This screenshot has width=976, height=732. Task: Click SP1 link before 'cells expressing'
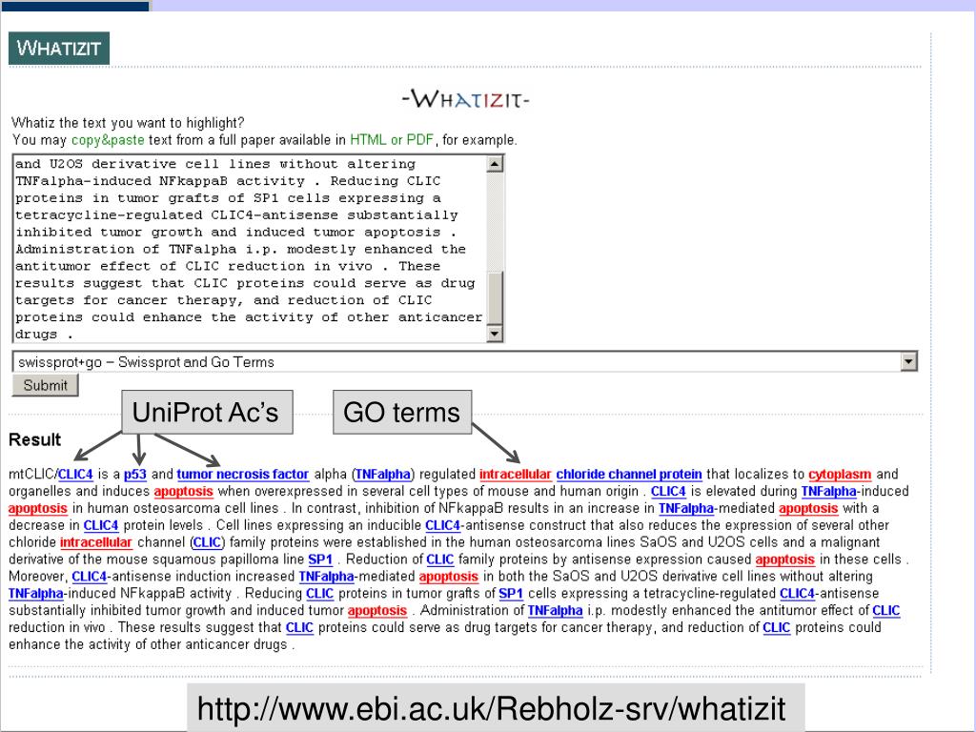click(x=511, y=593)
